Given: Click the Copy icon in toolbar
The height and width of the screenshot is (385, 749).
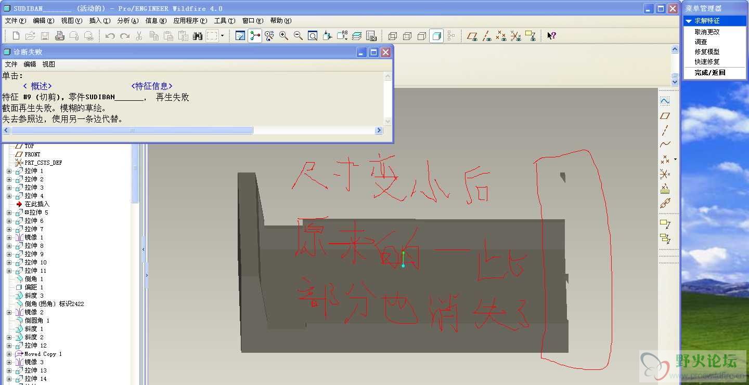Looking at the screenshot, I should 154,36.
